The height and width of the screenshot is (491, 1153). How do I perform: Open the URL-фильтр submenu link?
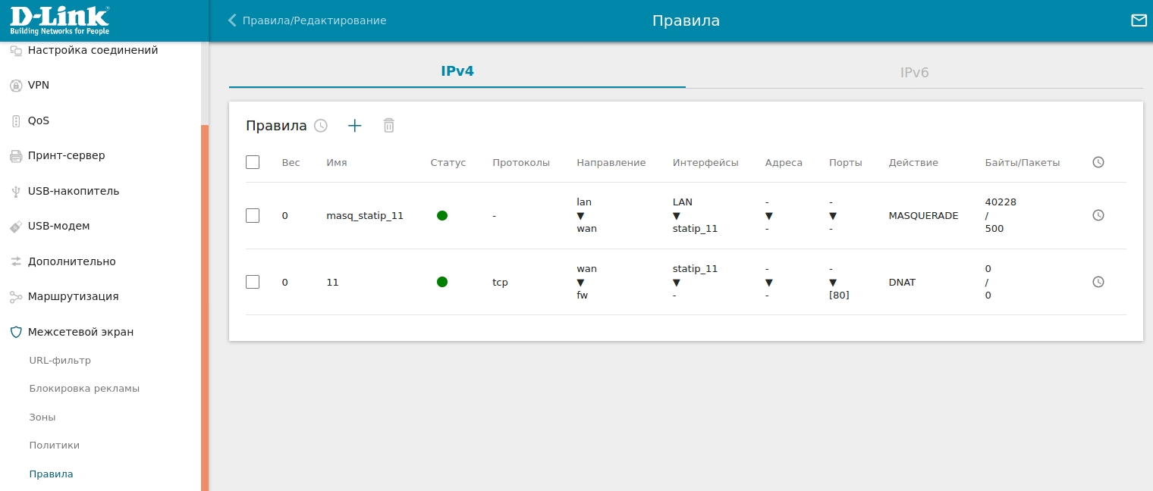(x=60, y=361)
